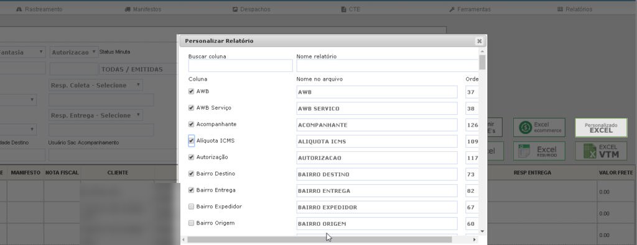Edit the ALIQUOTA ICMS file name field
The height and width of the screenshot is (245, 637).
(377, 141)
